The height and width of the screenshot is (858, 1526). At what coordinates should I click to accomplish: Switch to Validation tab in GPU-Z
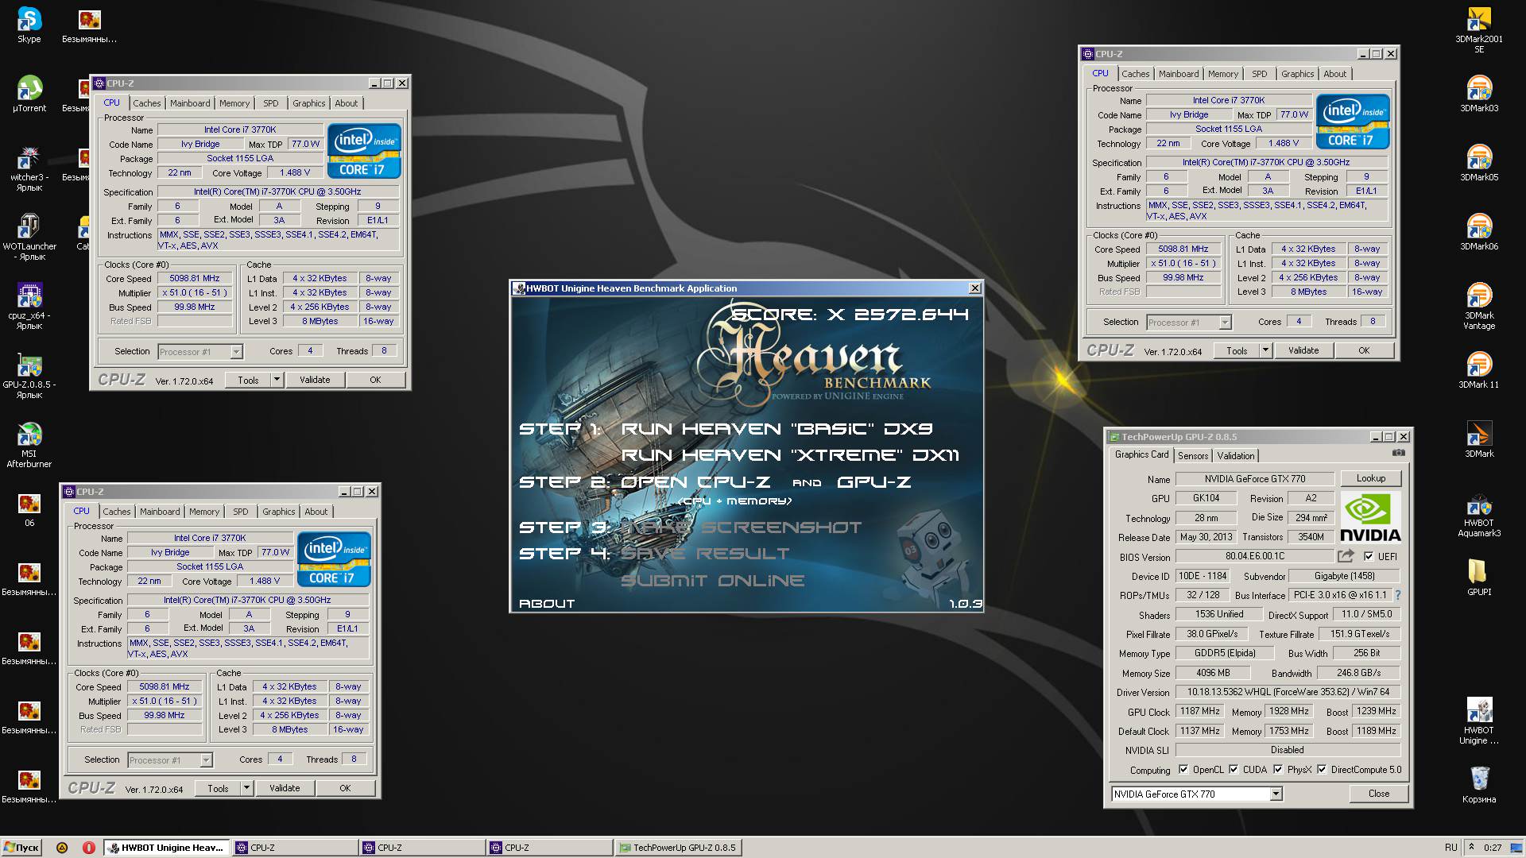pos(1236,455)
